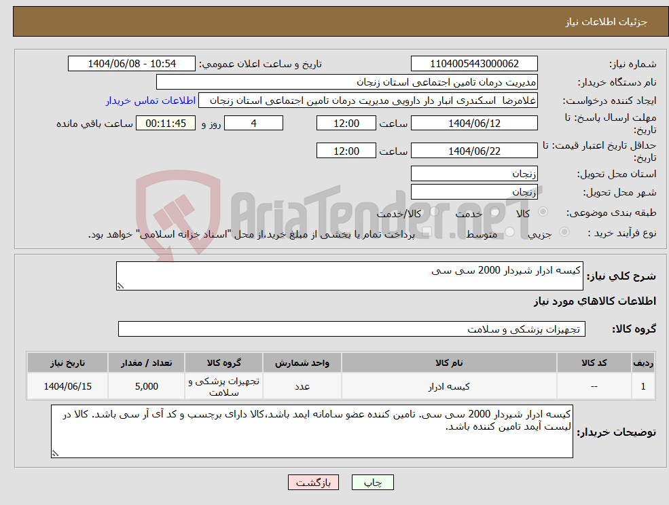Click the واحد شمارش column header
Screen dimensions: 669x505
[x=302, y=362]
